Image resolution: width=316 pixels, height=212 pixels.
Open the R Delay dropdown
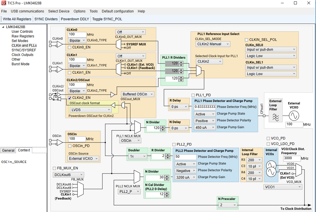tap(179, 107)
